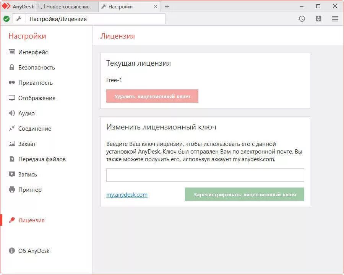Viewport: 344px width, 275px height.
Task: Open Принтер settings section
Action: coord(30,190)
